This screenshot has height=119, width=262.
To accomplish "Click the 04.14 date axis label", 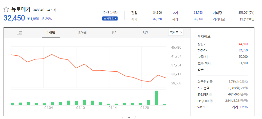I will pyautogui.click(x=113, y=108).
